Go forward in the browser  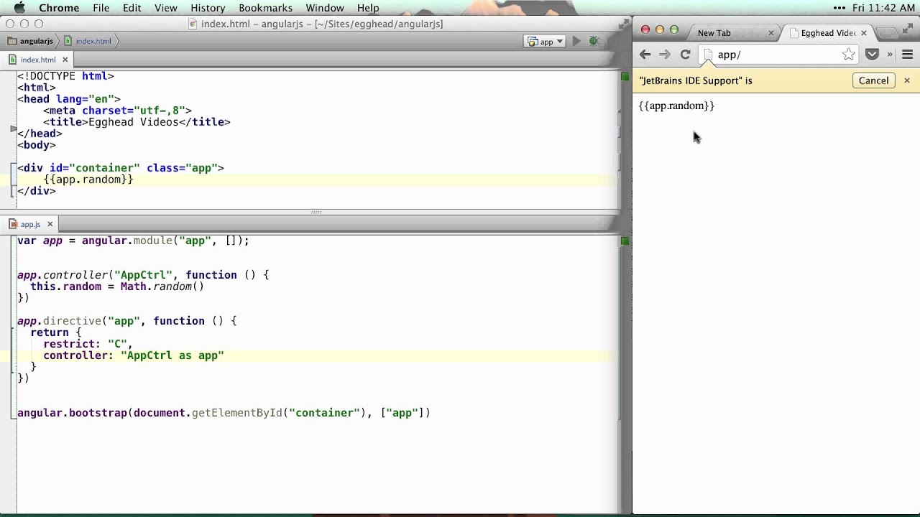665,55
